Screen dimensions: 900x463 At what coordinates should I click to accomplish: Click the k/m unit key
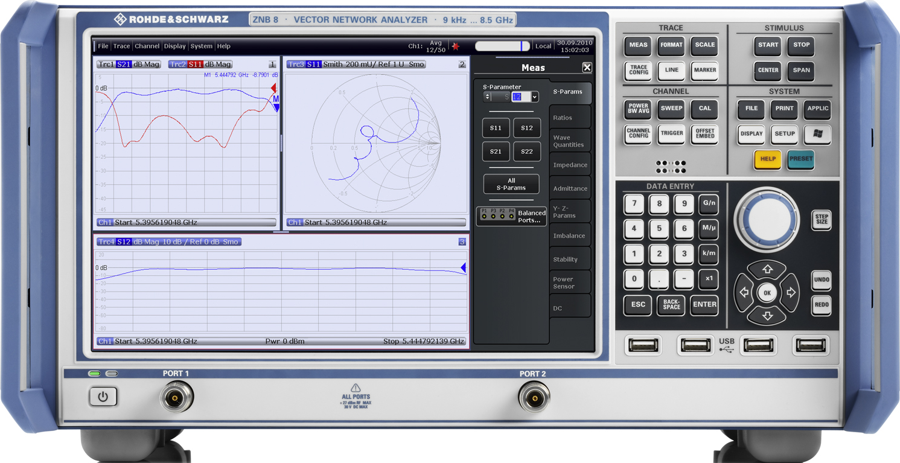point(709,254)
